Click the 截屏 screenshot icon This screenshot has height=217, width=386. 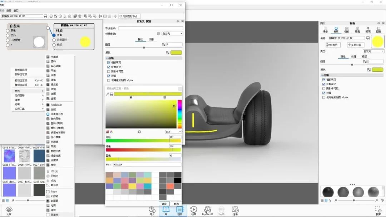point(378,210)
